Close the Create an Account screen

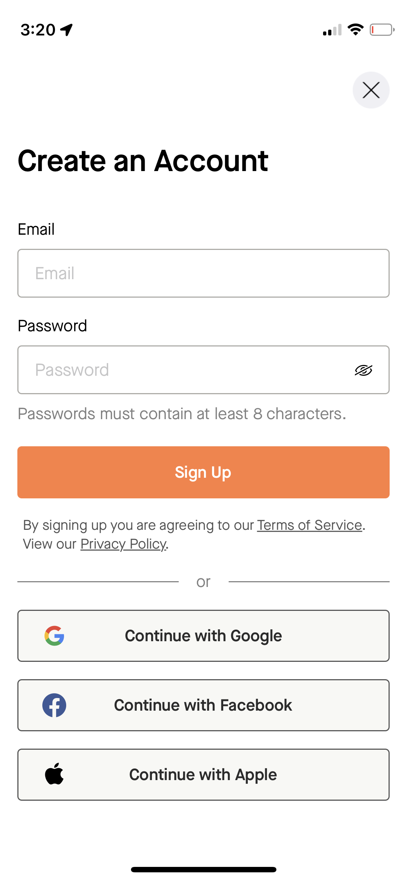[x=371, y=90]
